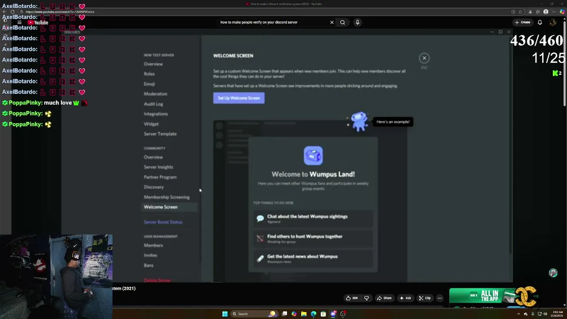The width and height of the screenshot is (567, 319).
Task: Go back in the browser
Action: pyautogui.click(x=5, y=12)
